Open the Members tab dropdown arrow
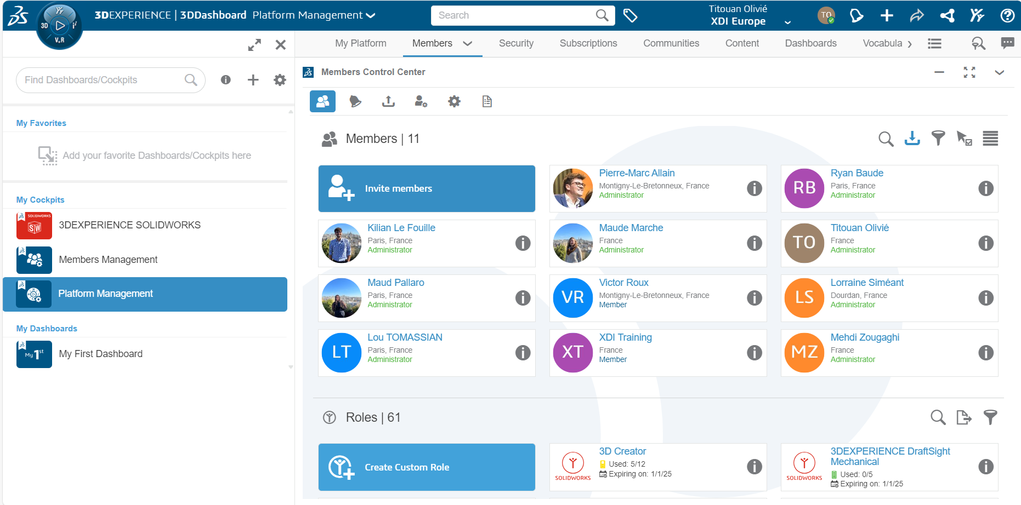 468,44
